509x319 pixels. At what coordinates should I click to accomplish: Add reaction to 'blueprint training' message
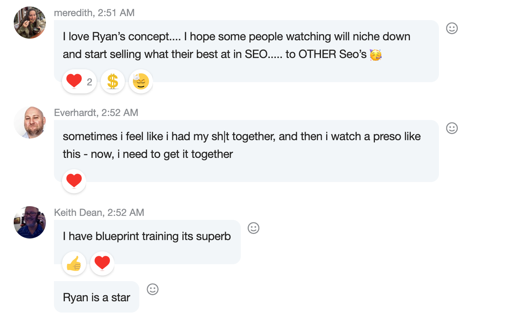click(x=253, y=228)
